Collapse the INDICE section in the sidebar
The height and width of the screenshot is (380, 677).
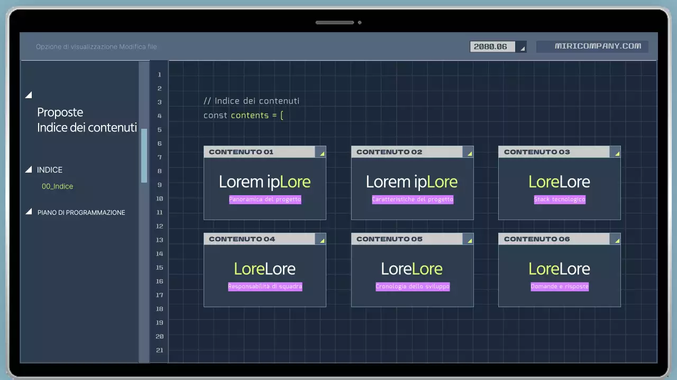click(x=29, y=169)
